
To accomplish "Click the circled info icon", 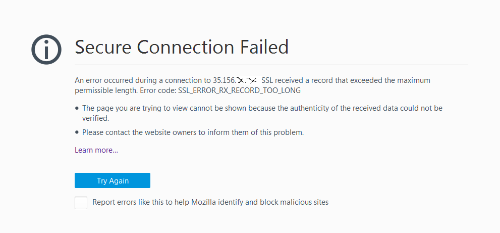I will 46,50.
